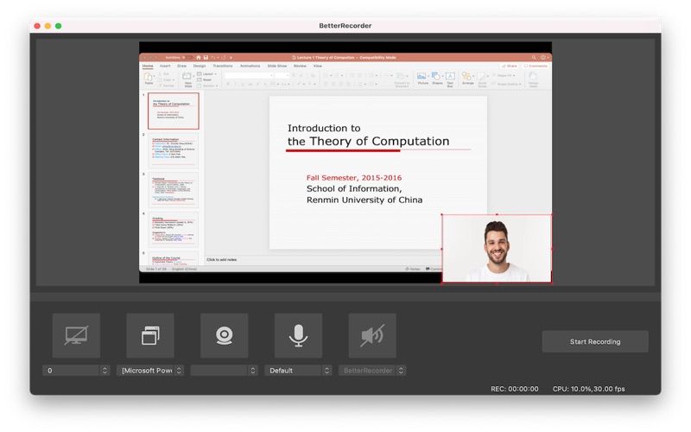
Task: Expand the empty webcam device dropdown
Action: (225, 371)
